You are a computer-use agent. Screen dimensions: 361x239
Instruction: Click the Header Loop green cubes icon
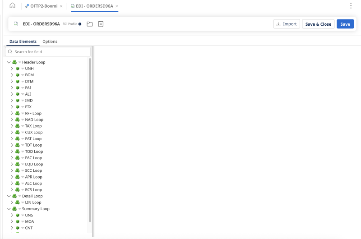[x=14, y=62]
